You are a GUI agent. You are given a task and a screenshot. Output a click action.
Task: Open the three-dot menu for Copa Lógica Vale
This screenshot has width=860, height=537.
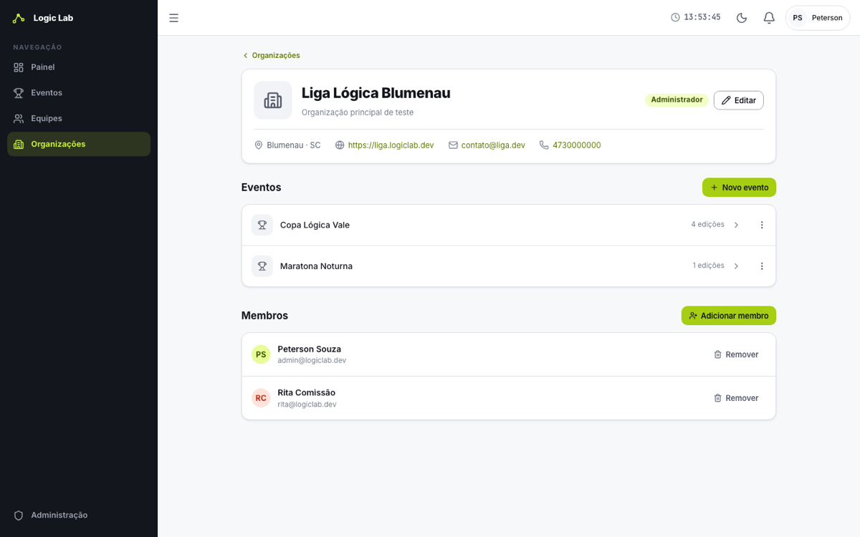tap(762, 225)
